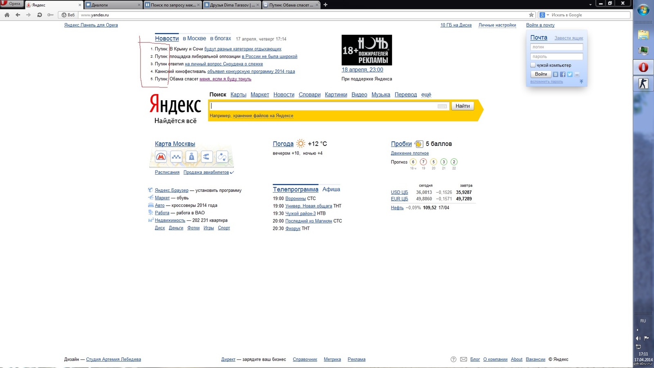Click inside the Yandex search field

tap(323, 106)
